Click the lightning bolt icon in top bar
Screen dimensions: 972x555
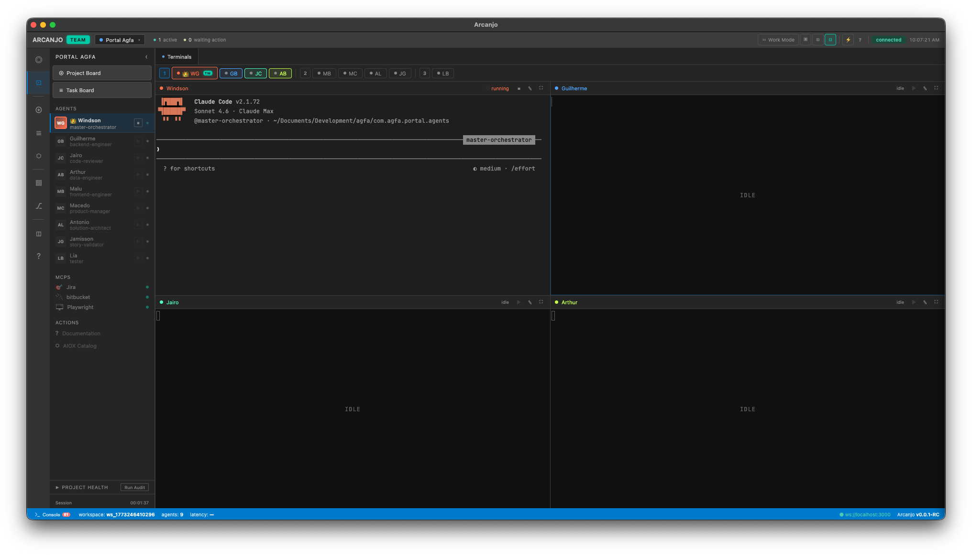point(848,40)
